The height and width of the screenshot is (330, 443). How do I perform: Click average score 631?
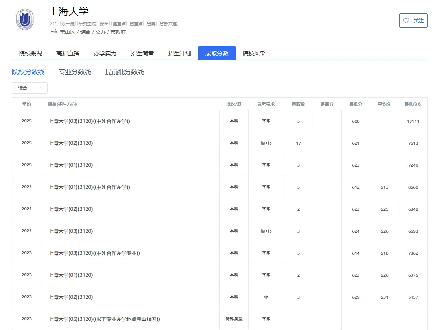[x=385, y=297]
